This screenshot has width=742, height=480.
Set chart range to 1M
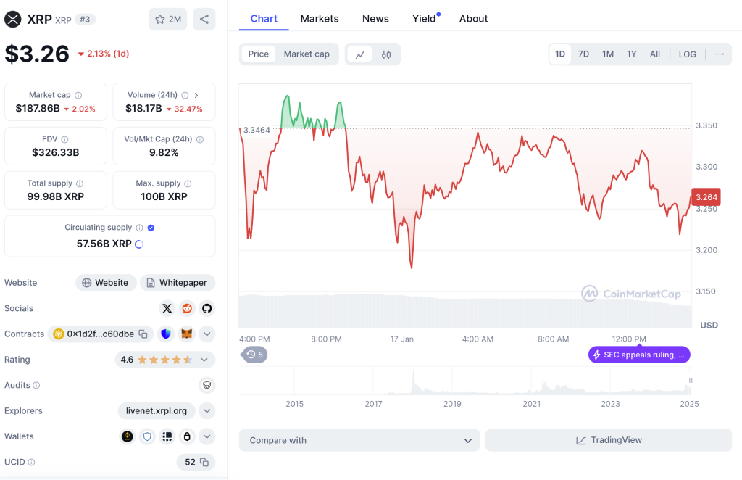(x=608, y=54)
